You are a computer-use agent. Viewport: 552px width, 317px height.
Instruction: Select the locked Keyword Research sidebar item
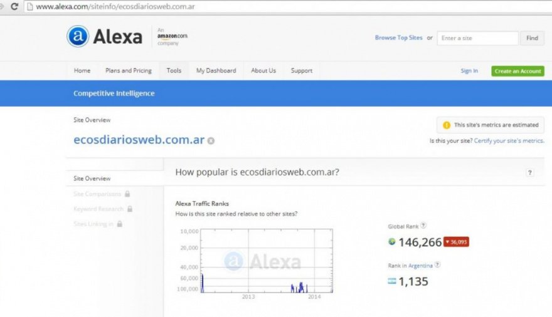[x=98, y=209]
